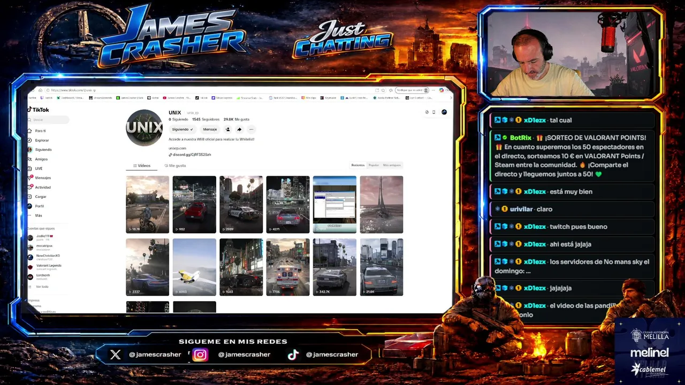Viewport: 685px width, 385px height.
Task: Go to Siguiendo in the TikTok sidebar
Action: tap(40, 150)
